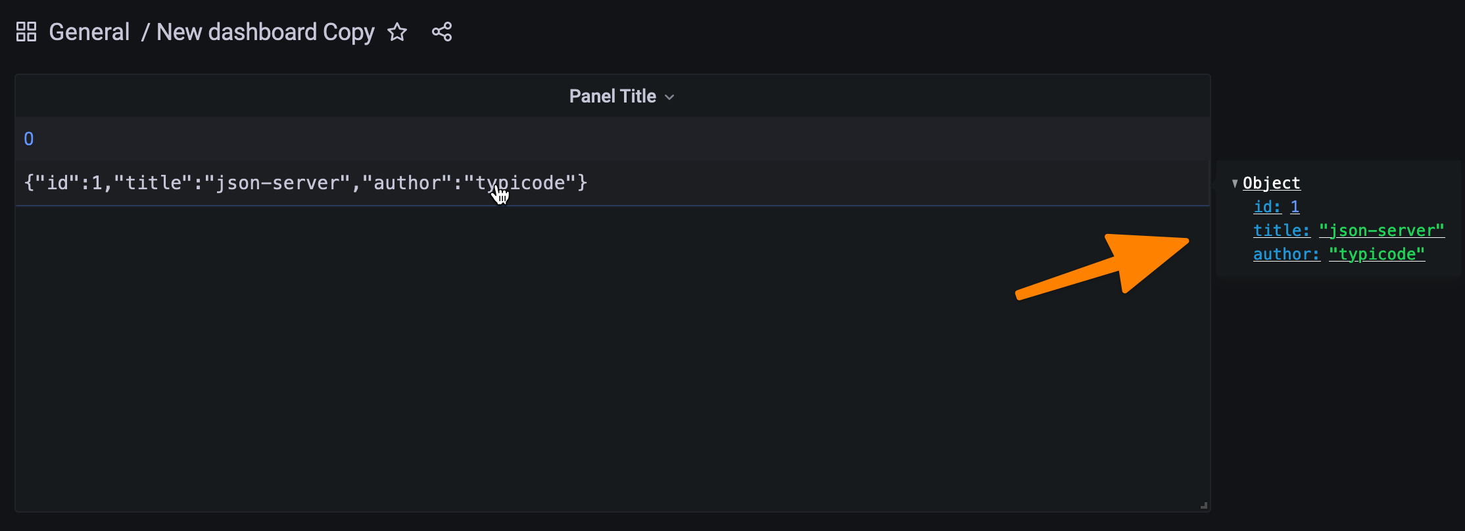Click the New dashboard Copy breadcrumb
The width and height of the screenshot is (1465, 531).
pos(266,32)
